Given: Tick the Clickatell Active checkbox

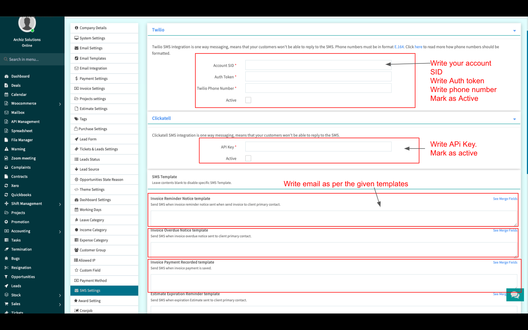Looking at the screenshot, I should pyautogui.click(x=248, y=158).
